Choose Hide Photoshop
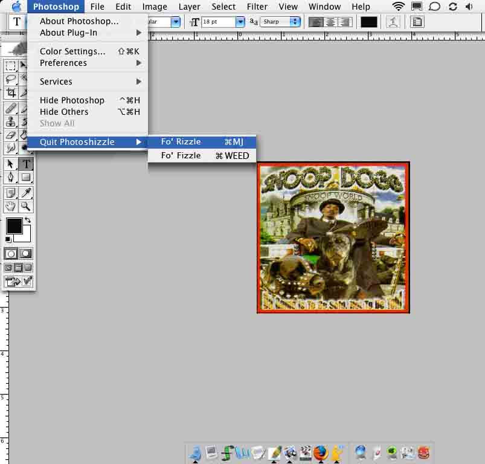This screenshot has width=485, height=464. pos(88,100)
